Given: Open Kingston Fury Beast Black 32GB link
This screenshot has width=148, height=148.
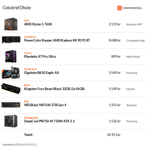Looking at the screenshot, I should [x=54, y=89].
